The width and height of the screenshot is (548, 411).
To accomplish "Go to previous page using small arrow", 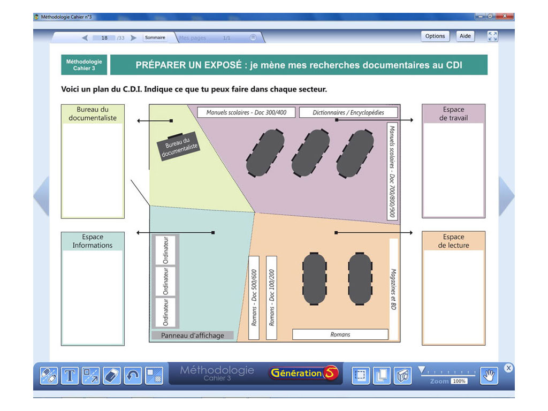I will (85, 38).
